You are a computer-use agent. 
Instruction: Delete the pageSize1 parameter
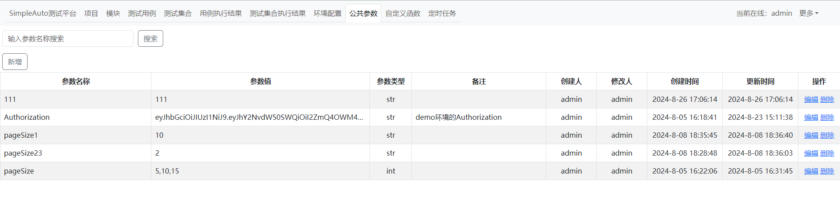827,135
